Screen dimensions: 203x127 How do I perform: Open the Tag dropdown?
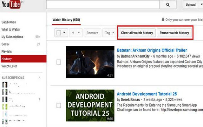coord(109,33)
